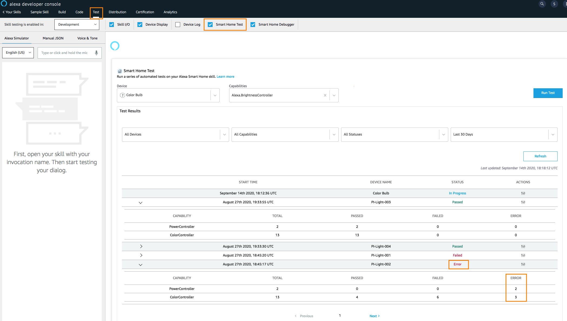567x321 pixels.
Task: Click actions icon for PI-Light-003 row
Action: (x=523, y=202)
